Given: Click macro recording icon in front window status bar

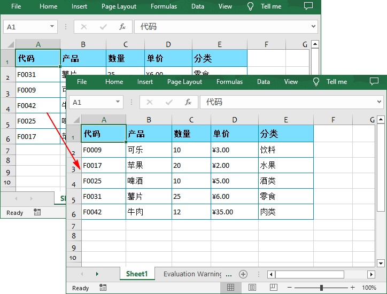Looking at the screenshot, I should pyautogui.click(x=103, y=288).
